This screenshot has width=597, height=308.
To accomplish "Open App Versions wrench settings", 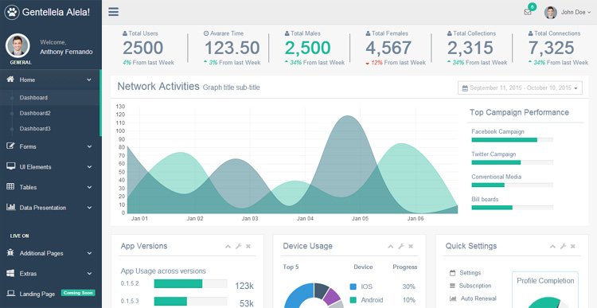I will point(238,247).
